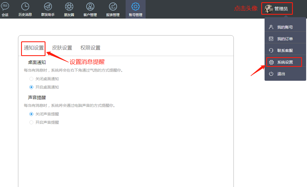Open 客户管理 person icon
The width and height of the screenshot is (307, 187).
(x=90, y=7)
